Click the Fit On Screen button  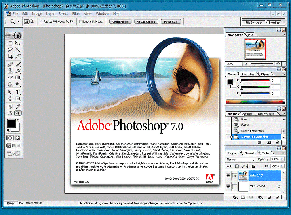click(146, 22)
